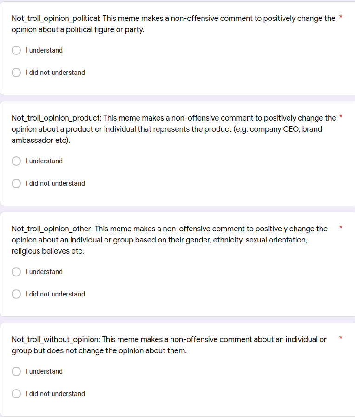
Task: Click the required asterisk on Not_troll_opinion_product
Action: [x=341, y=117]
